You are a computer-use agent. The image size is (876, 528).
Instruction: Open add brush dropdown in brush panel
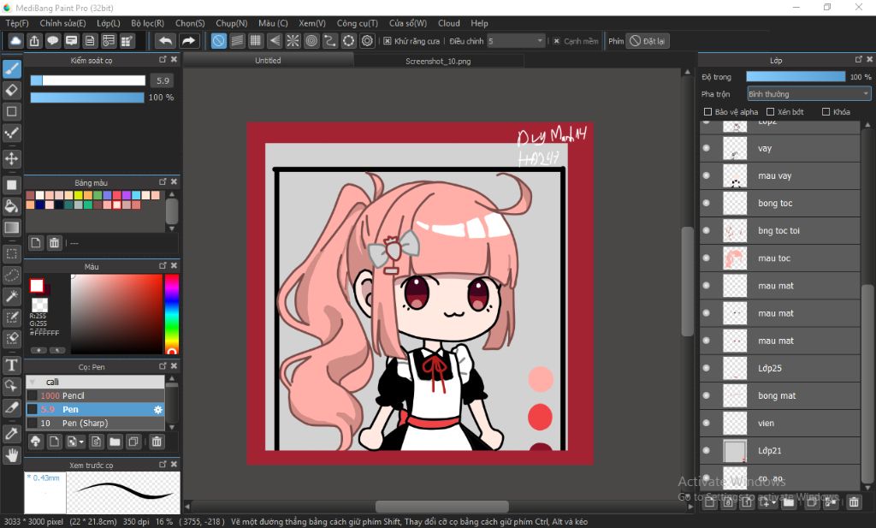(x=75, y=442)
